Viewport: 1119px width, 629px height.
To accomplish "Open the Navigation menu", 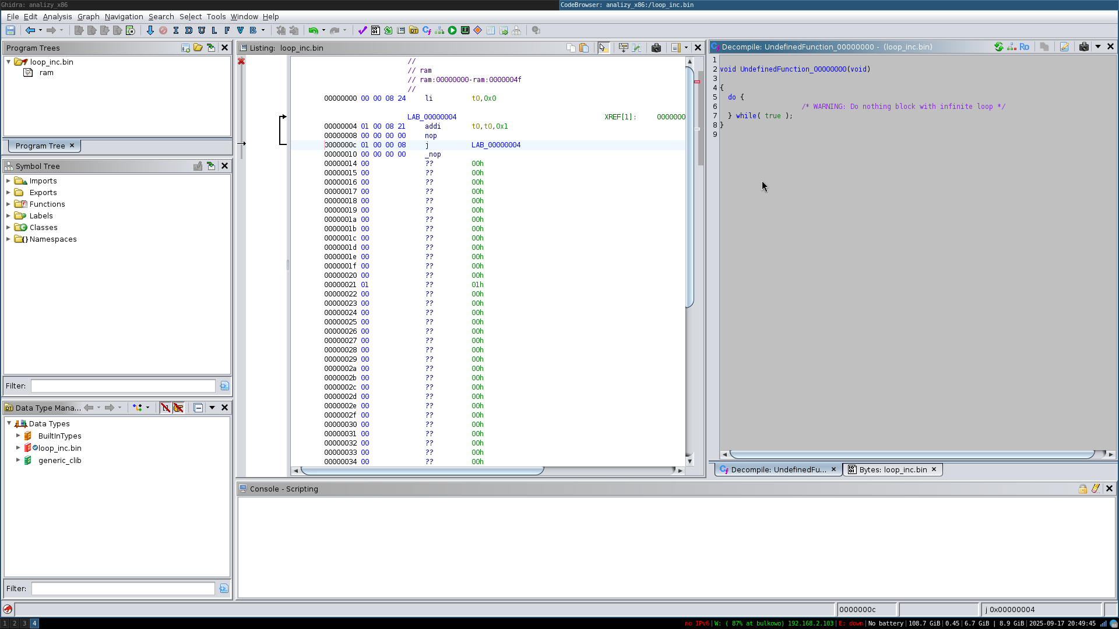I will click(124, 16).
